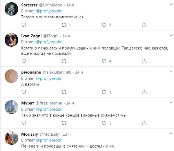The image size is (174, 151).
Task: Reply to Ivan Zagni's tweet
Action: pos(24,61)
